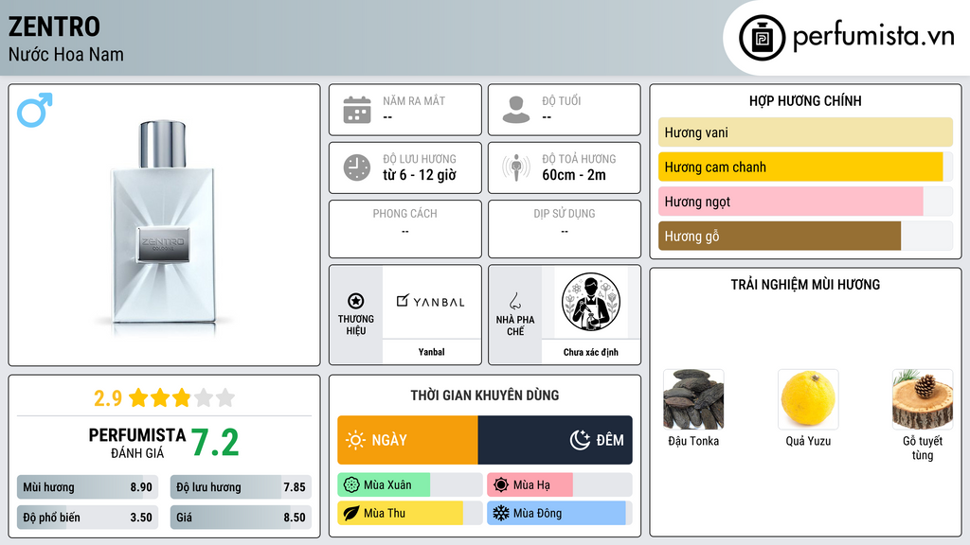The width and height of the screenshot is (970, 545).
Task: Open the Yanbal brand logo
Action: click(431, 302)
